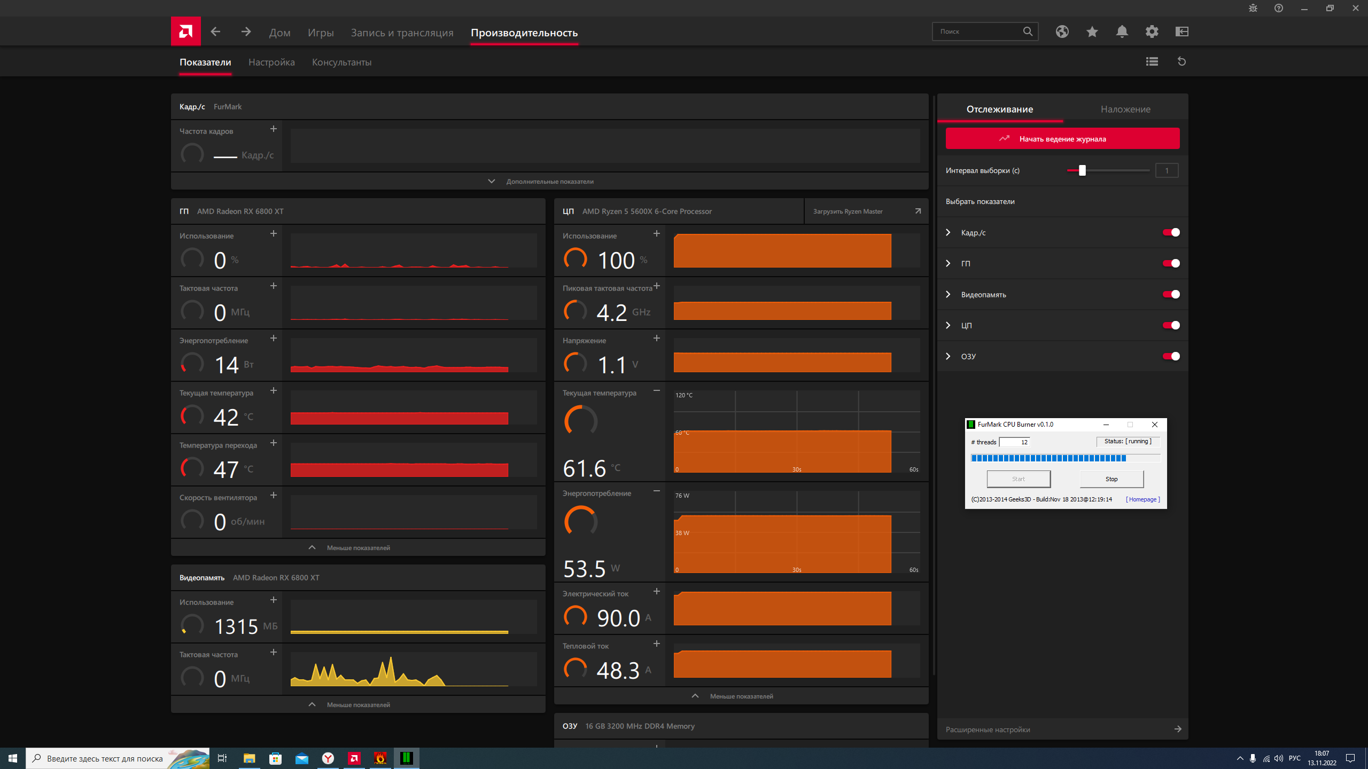This screenshot has width=1368, height=769.
Task: Disable the Кадр./с tracking toggle
Action: click(1171, 232)
